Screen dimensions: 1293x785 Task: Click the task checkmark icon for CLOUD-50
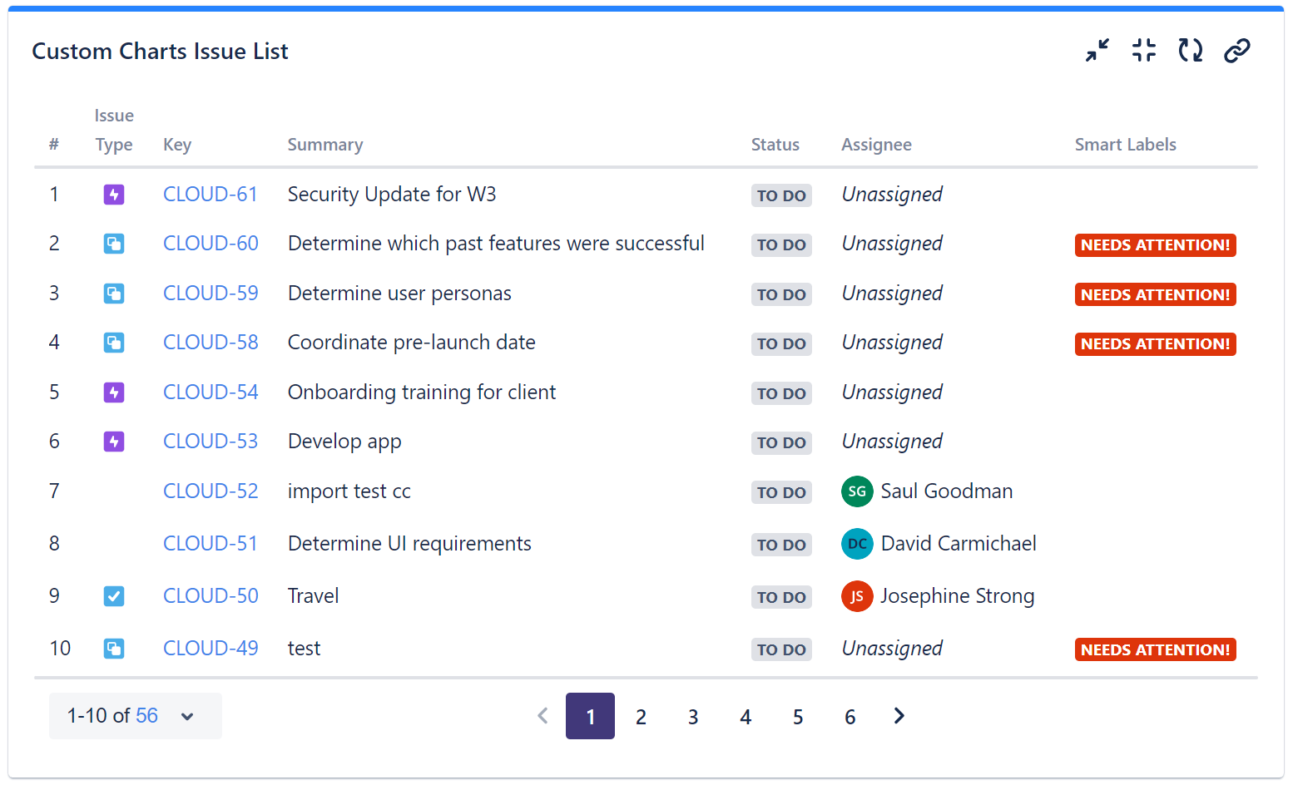(x=114, y=596)
